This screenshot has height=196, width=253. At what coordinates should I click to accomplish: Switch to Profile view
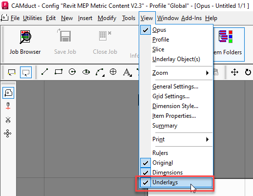[x=176, y=40]
